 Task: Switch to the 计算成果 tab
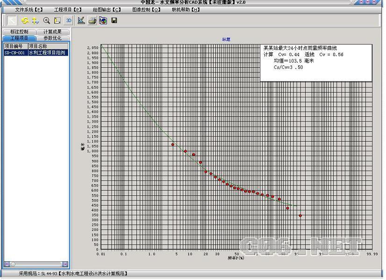pos(53,31)
